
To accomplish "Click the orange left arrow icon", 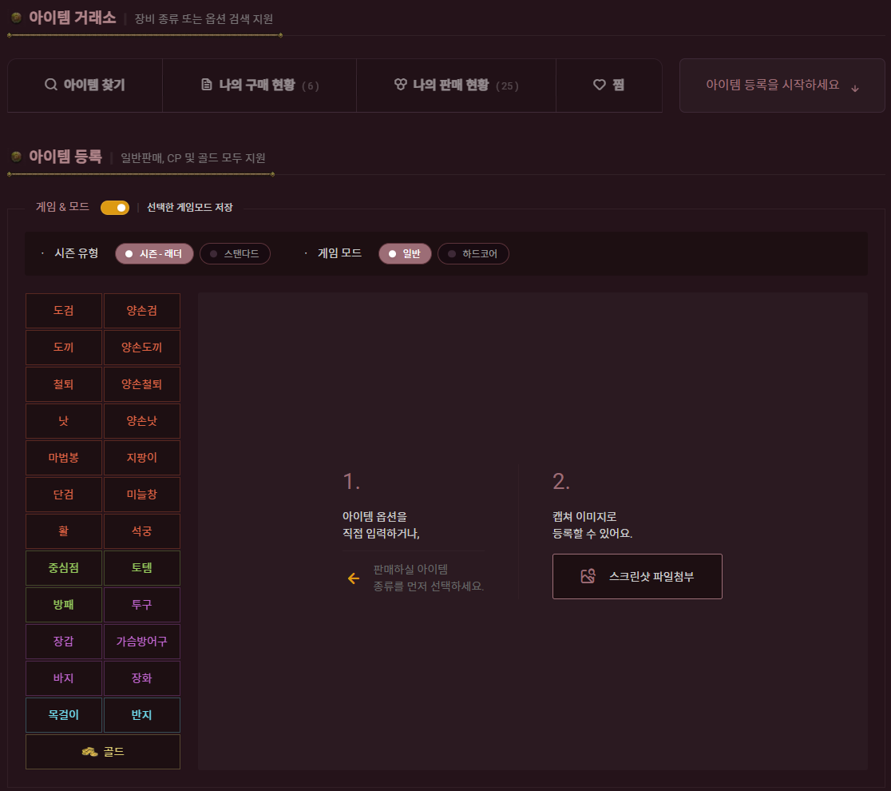I will point(354,578).
